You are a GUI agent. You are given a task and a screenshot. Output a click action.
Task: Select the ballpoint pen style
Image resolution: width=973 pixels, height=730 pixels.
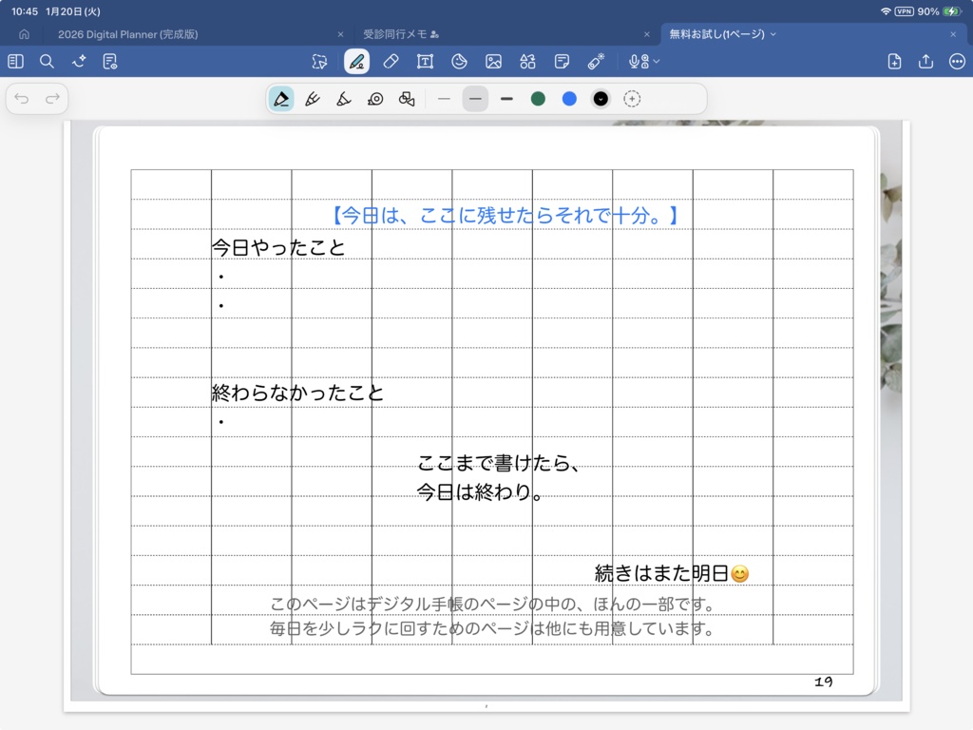(x=280, y=98)
